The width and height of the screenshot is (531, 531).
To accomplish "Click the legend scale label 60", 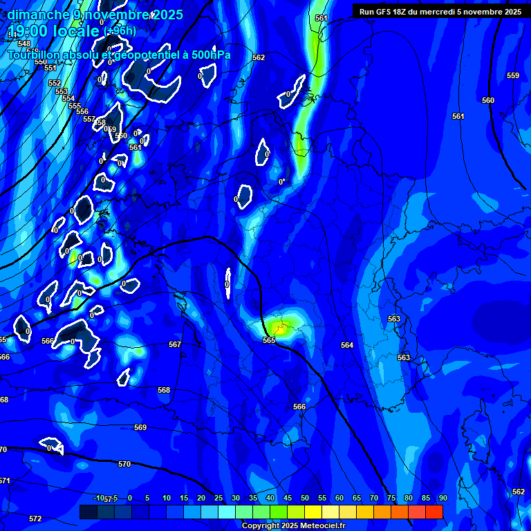I will [x=339, y=499].
